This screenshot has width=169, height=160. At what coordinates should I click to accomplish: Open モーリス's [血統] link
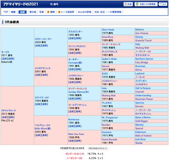click(x=4, y=59)
